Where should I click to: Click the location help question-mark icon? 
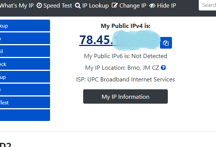click(163, 67)
